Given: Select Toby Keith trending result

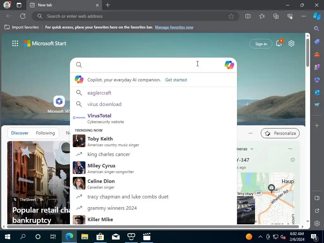Looking at the screenshot, I should 153,141.
